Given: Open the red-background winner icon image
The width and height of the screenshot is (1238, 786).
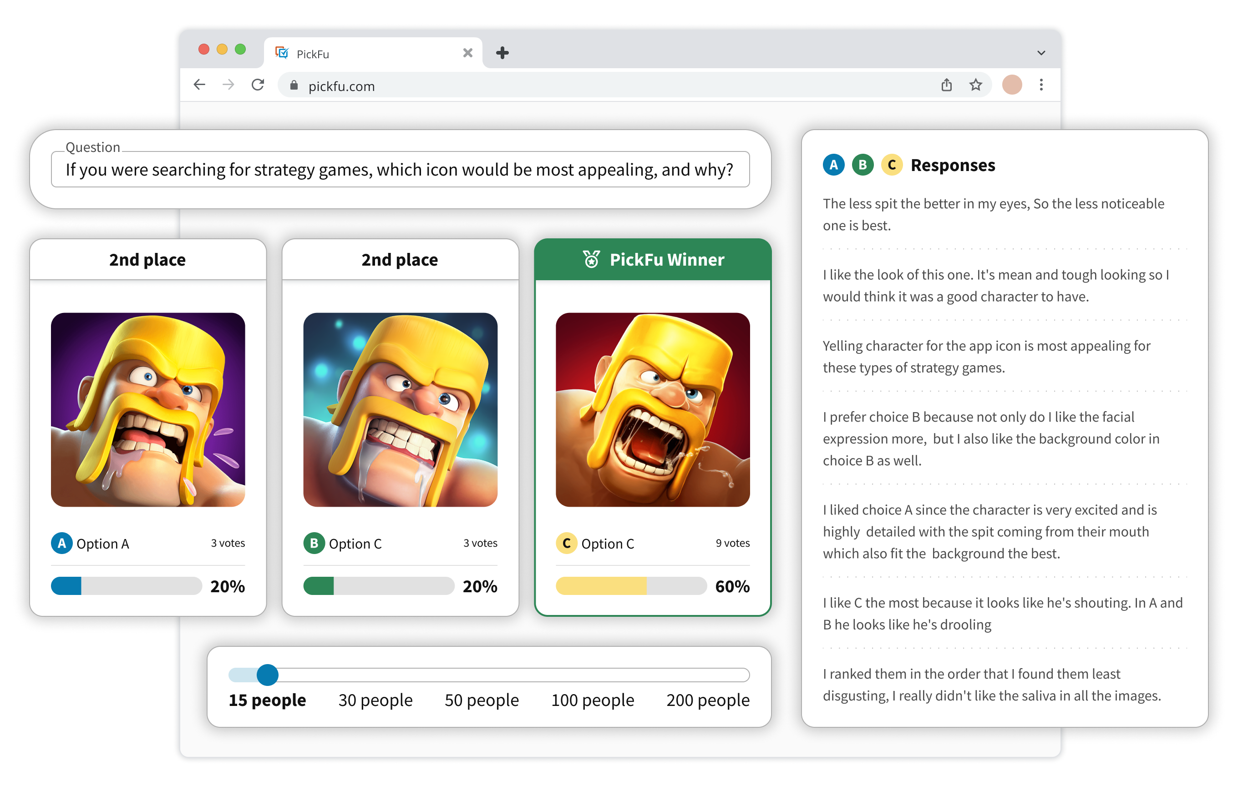Looking at the screenshot, I should click(652, 409).
